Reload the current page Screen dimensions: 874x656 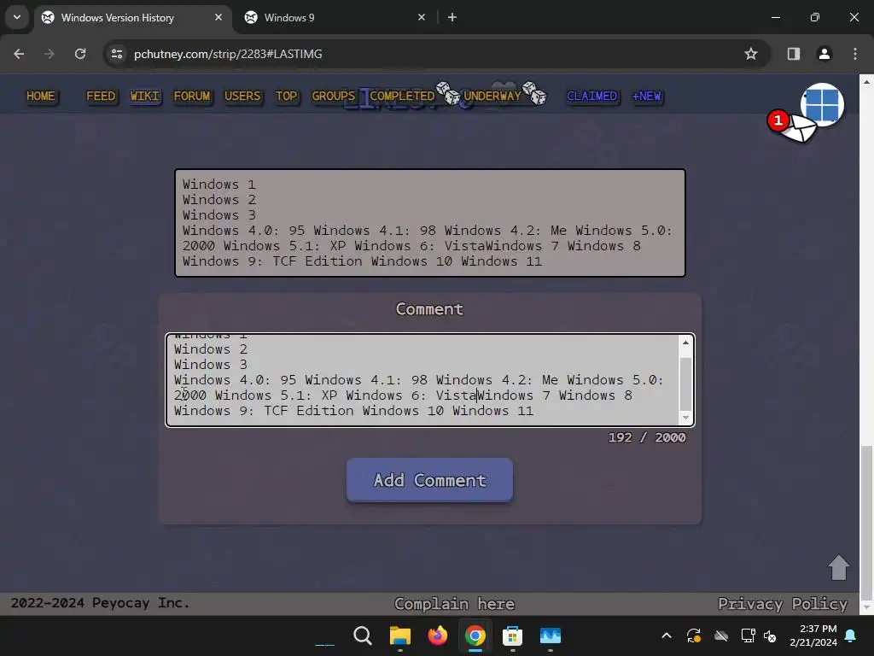(80, 54)
